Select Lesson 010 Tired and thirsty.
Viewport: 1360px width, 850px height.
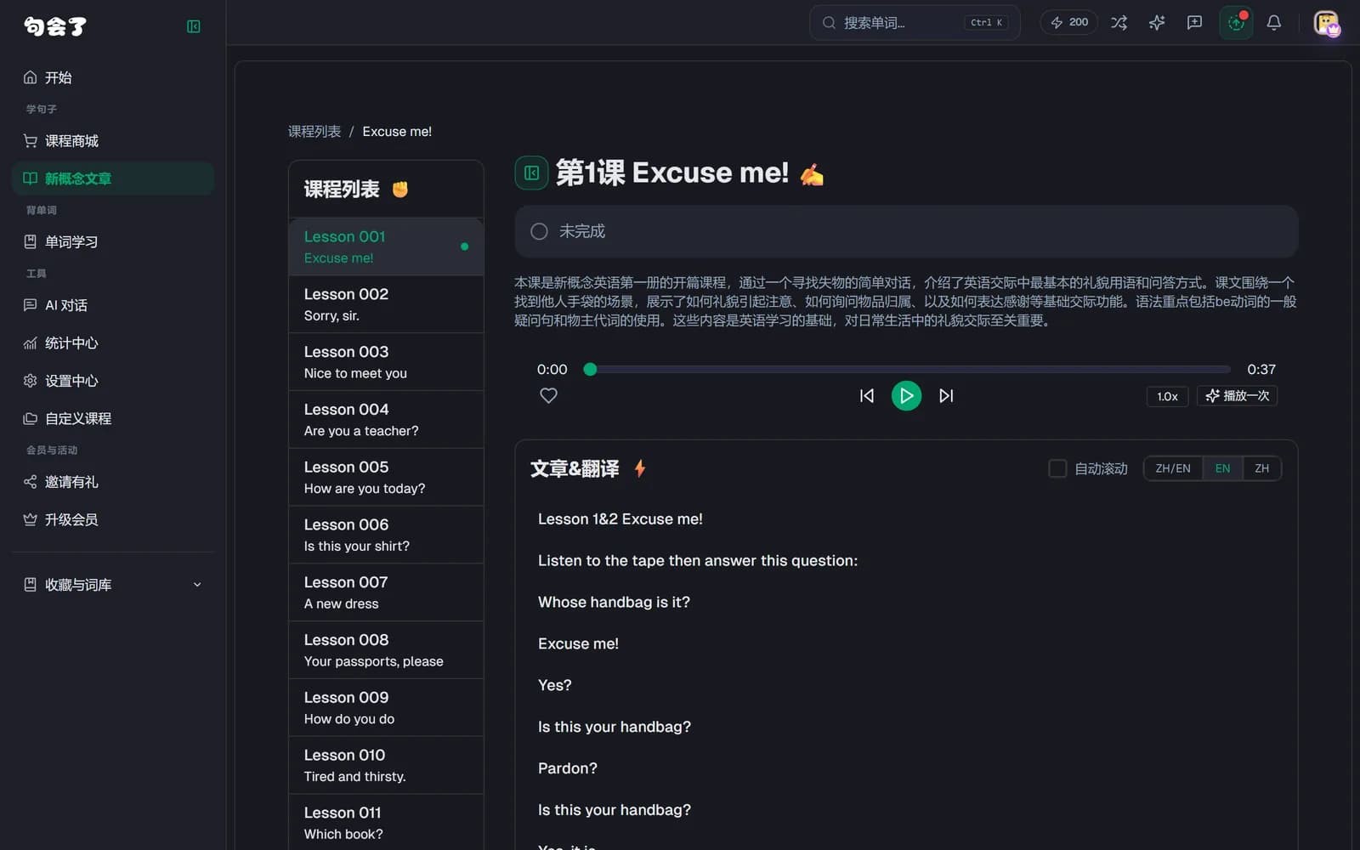[x=386, y=765]
